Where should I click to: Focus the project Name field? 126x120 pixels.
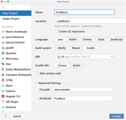(x=85, y=12)
